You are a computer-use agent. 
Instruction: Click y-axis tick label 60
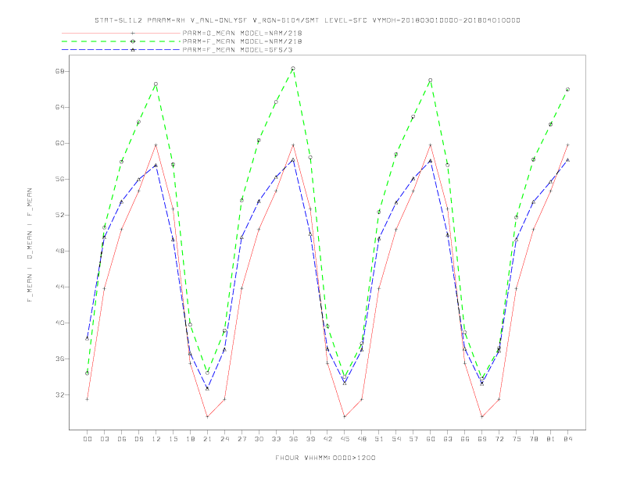[x=59, y=143]
